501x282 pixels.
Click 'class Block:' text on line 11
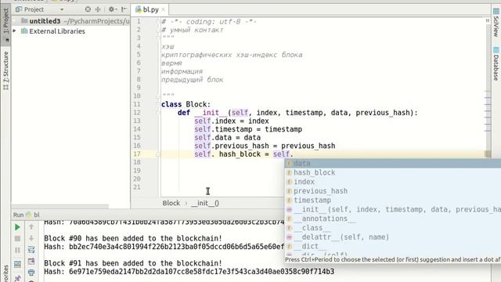tap(186, 104)
